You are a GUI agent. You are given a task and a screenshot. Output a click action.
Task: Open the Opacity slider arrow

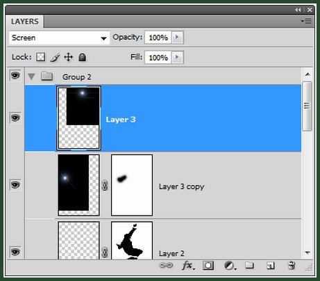coord(177,37)
